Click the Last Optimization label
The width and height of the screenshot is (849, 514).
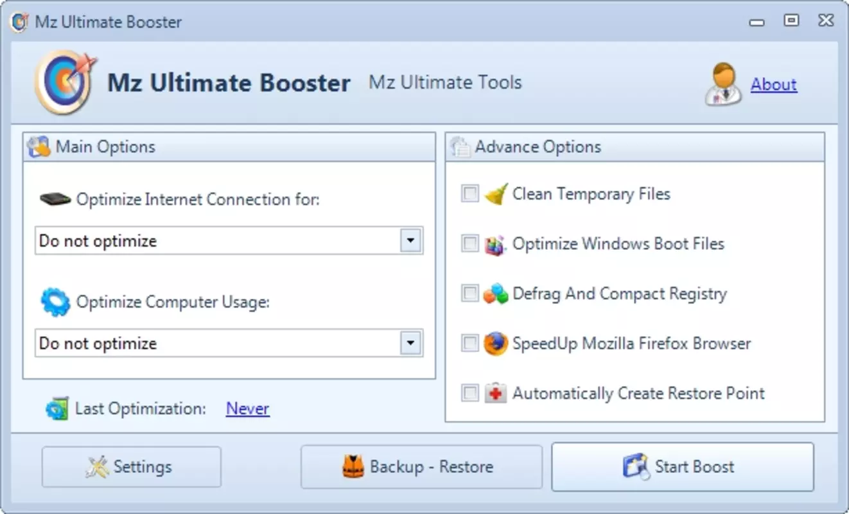click(141, 409)
